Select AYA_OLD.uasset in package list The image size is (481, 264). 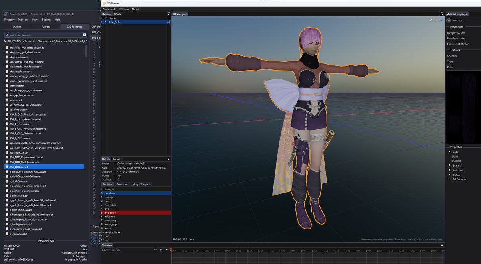pos(44,167)
